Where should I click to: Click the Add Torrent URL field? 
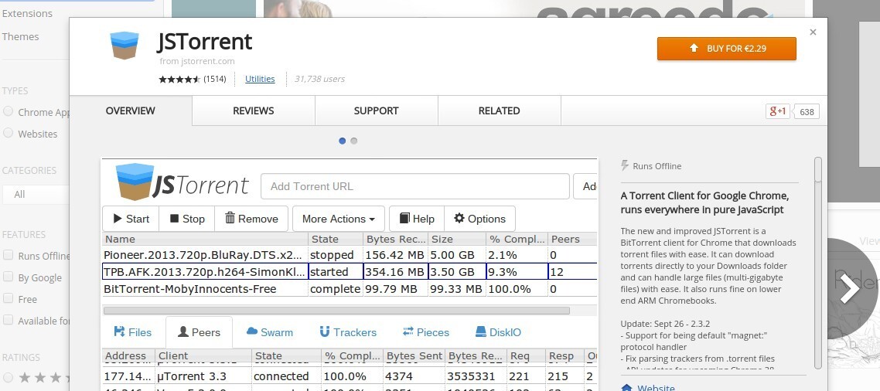(x=414, y=186)
